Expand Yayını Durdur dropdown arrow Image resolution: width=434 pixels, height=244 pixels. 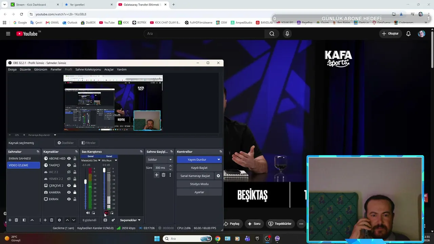tap(219, 160)
